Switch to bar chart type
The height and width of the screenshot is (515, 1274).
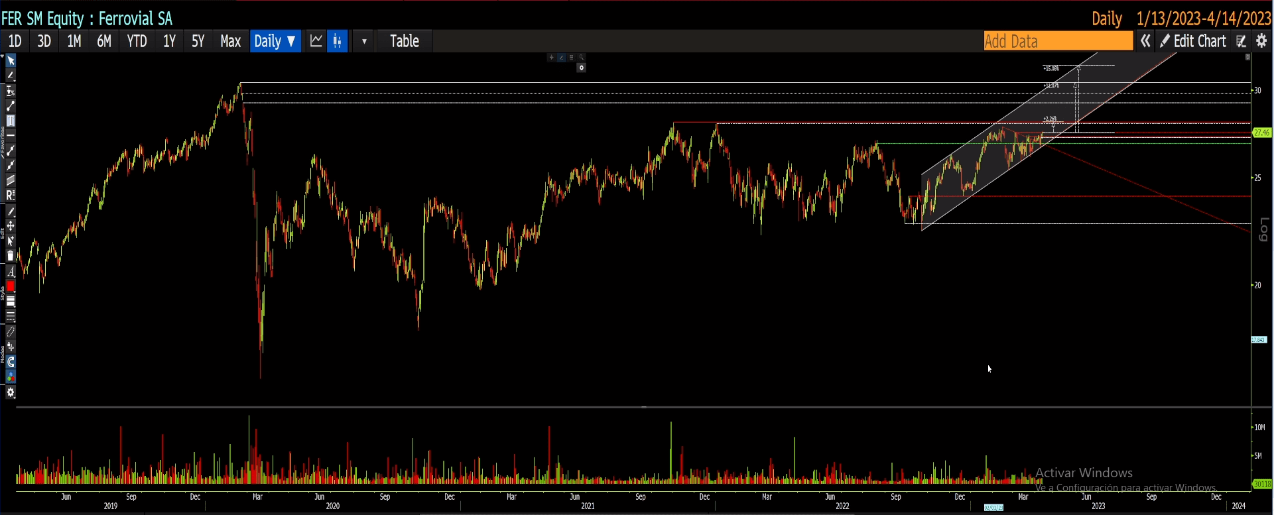click(x=338, y=41)
